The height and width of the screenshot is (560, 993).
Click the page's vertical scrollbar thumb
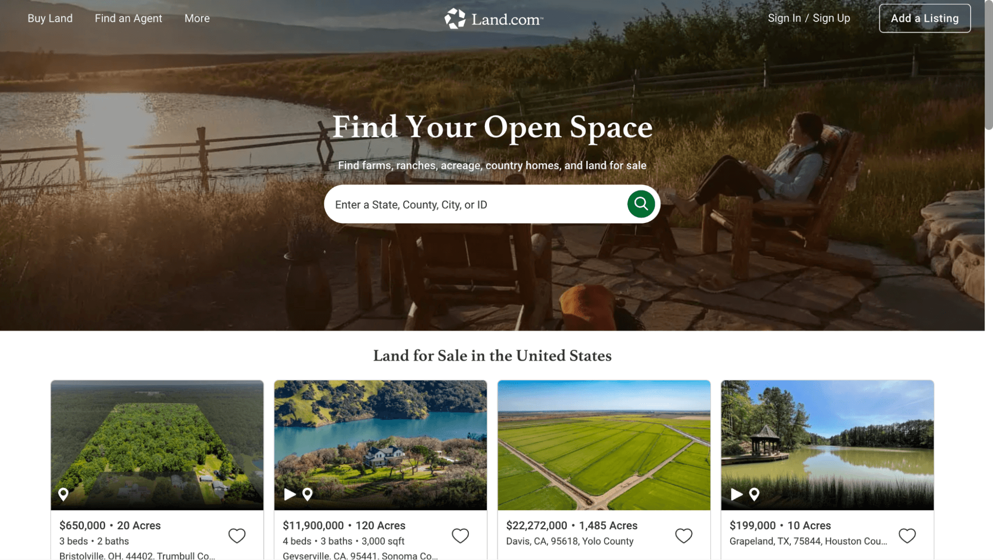tap(989, 65)
